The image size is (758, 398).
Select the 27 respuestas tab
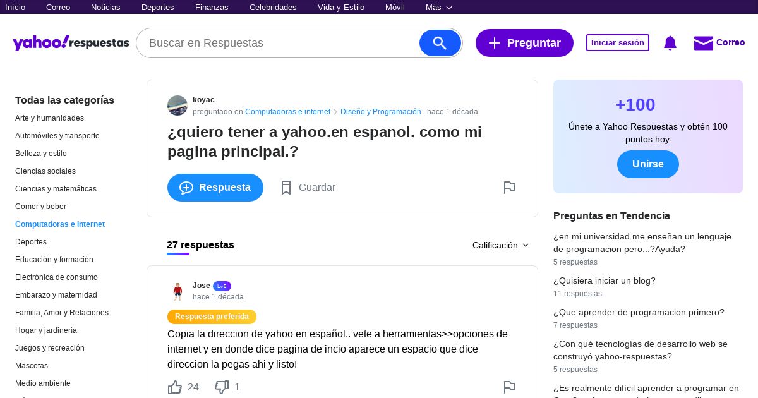(x=200, y=245)
